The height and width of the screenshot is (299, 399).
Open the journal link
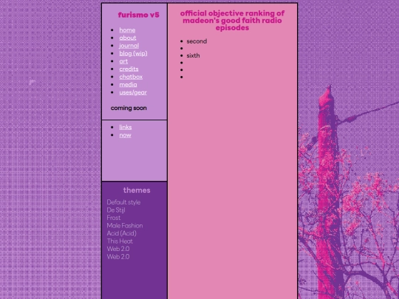(129, 46)
